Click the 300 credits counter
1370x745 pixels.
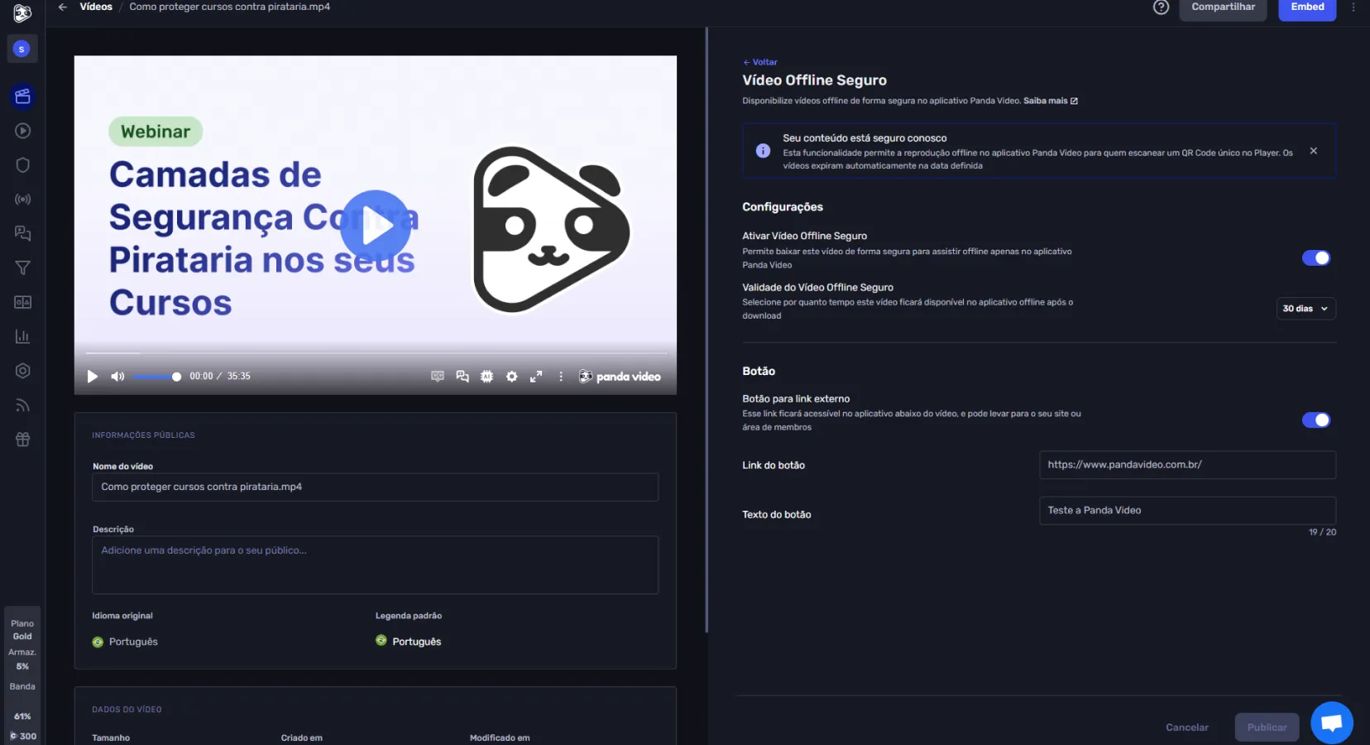[22, 736]
